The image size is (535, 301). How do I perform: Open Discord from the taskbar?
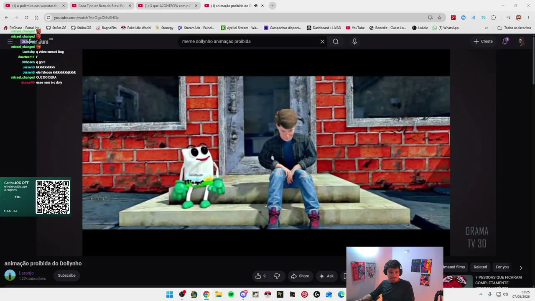243,295
